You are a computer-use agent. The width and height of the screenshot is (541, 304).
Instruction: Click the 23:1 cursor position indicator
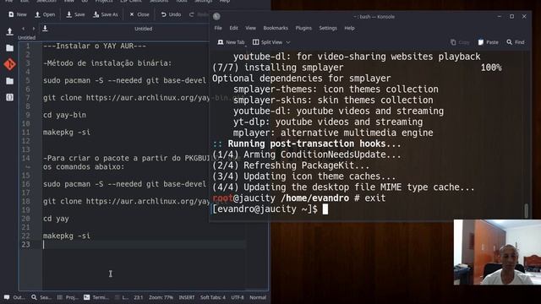tap(138, 297)
